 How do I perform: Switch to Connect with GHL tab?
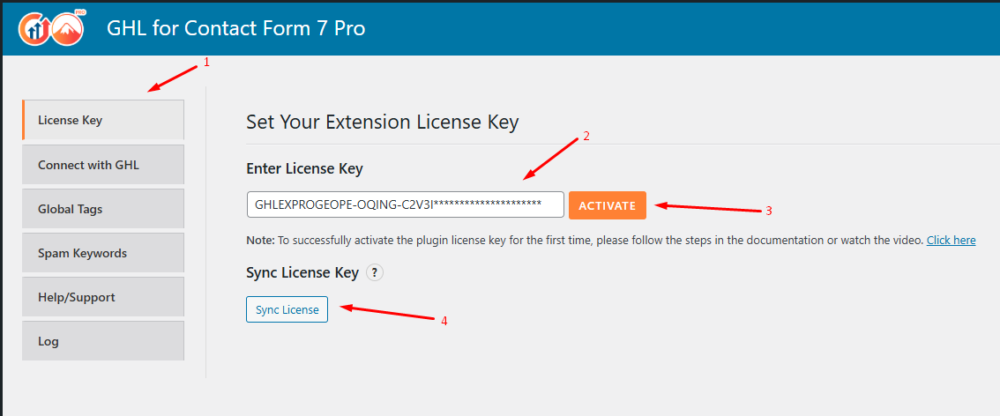pos(103,165)
